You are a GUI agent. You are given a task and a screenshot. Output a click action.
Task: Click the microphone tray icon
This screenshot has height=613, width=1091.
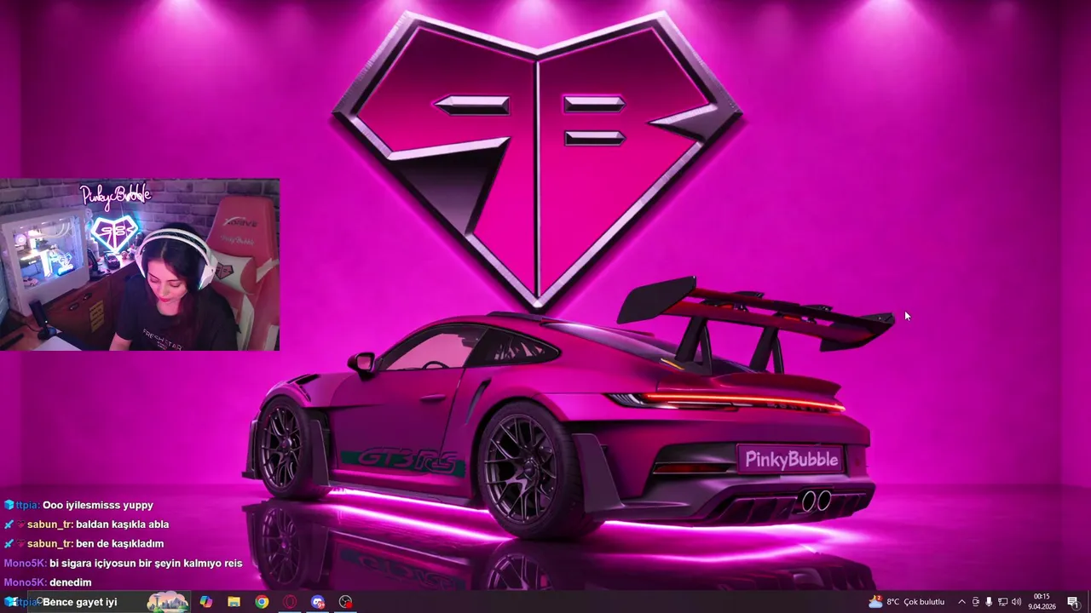tap(989, 602)
